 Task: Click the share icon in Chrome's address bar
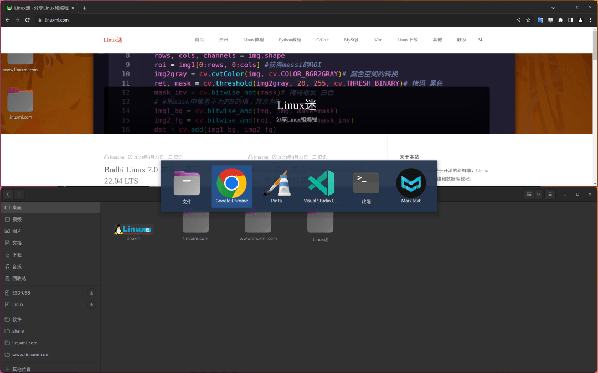click(518, 20)
